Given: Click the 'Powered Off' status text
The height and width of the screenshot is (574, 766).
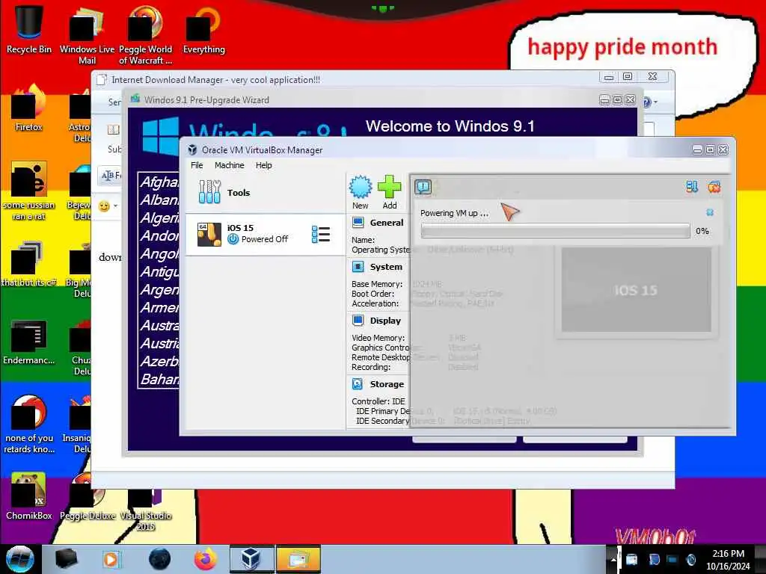Looking at the screenshot, I should pyautogui.click(x=264, y=239).
